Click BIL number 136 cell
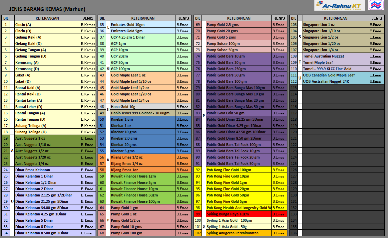 tap(294, 233)
